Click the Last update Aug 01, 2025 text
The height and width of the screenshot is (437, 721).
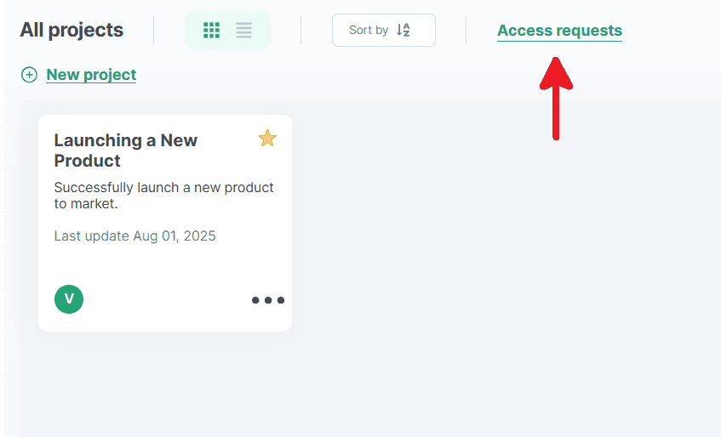134,236
